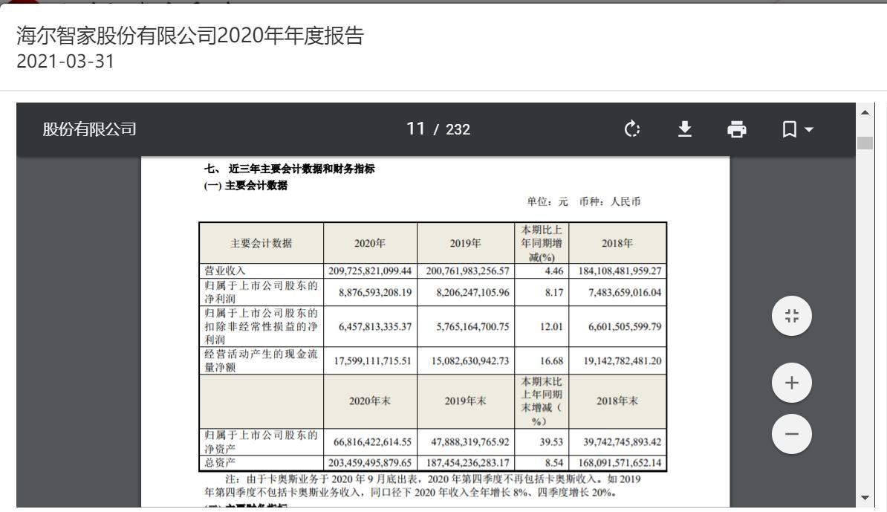The height and width of the screenshot is (512, 887).
Task: Zoom in with the plus button
Action: tap(791, 384)
